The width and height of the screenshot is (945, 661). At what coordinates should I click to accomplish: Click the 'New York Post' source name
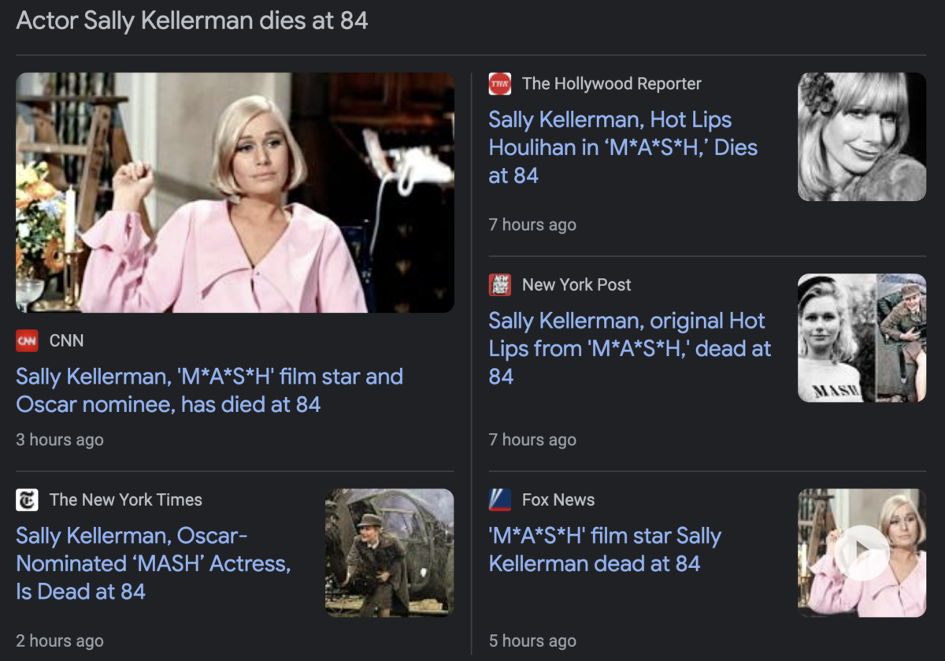[x=576, y=284]
